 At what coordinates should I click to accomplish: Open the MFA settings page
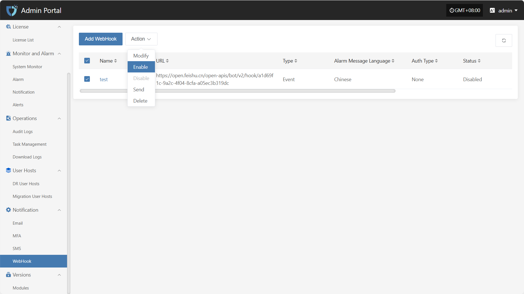pos(17,236)
